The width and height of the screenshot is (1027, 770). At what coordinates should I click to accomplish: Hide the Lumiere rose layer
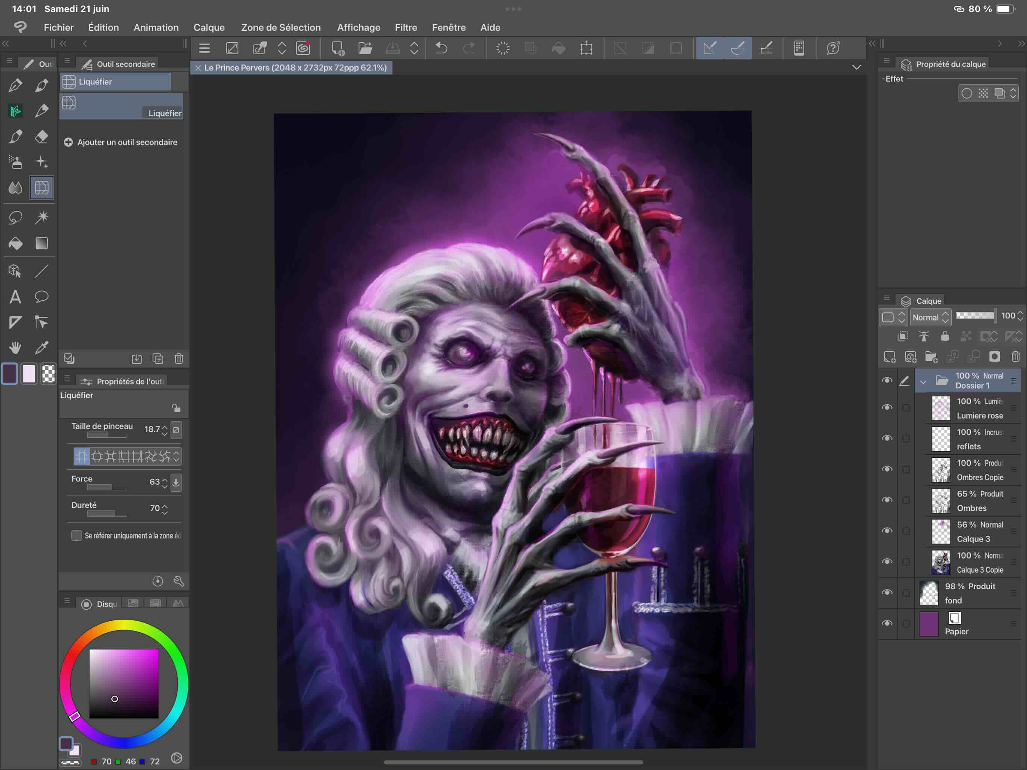[887, 407]
